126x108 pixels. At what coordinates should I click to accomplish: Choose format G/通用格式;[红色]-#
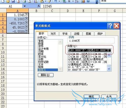(81, 64)
